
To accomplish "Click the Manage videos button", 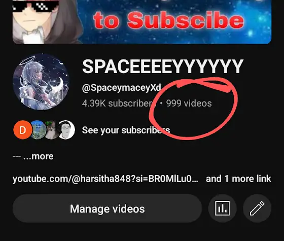I will 107,209.
